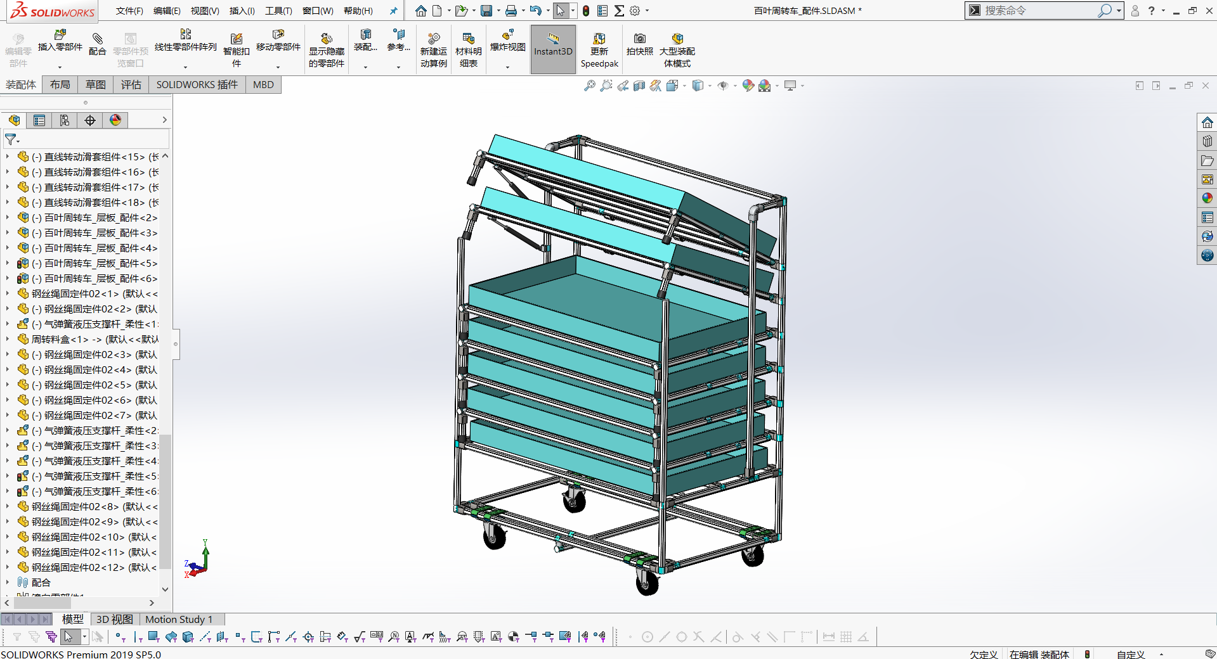Expand the 配合 mates folder
The height and width of the screenshot is (659, 1217).
pos(8,582)
